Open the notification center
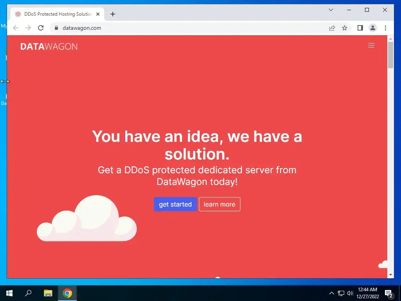 [x=389, y=294]
